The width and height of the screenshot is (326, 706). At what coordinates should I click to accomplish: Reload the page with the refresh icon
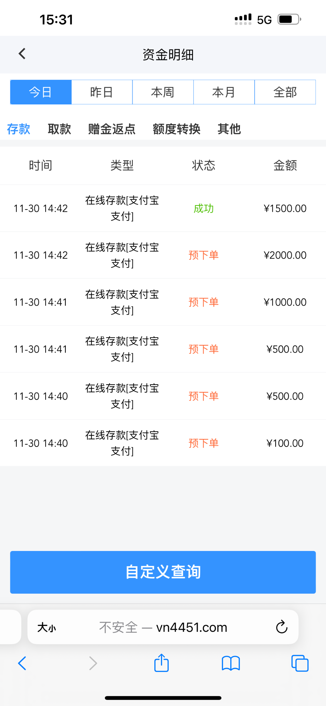click(281, 627)
